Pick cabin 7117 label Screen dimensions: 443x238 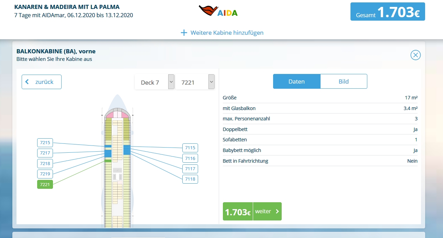click(x=190, y=169)
